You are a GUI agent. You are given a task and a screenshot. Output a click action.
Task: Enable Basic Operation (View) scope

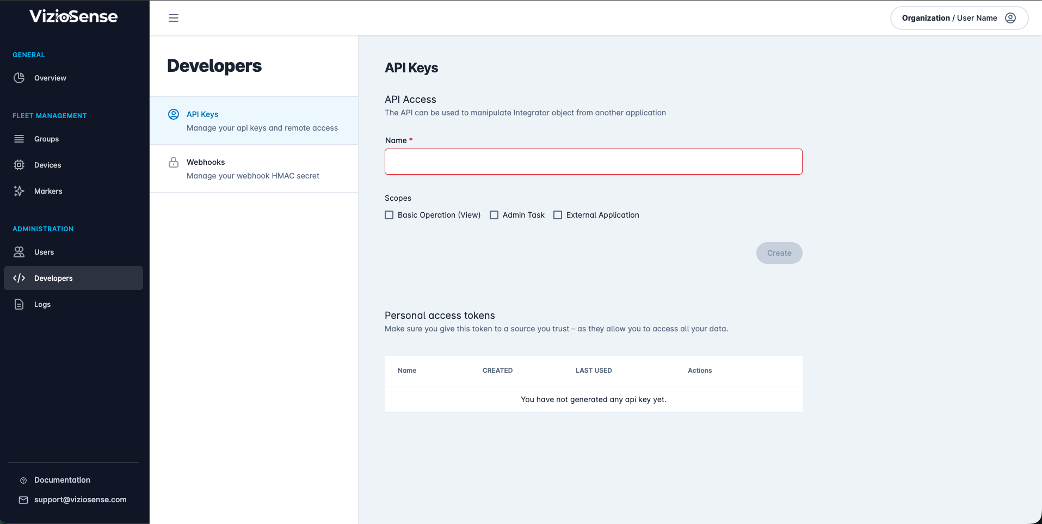pyautogui.click(x=389, y=215)
